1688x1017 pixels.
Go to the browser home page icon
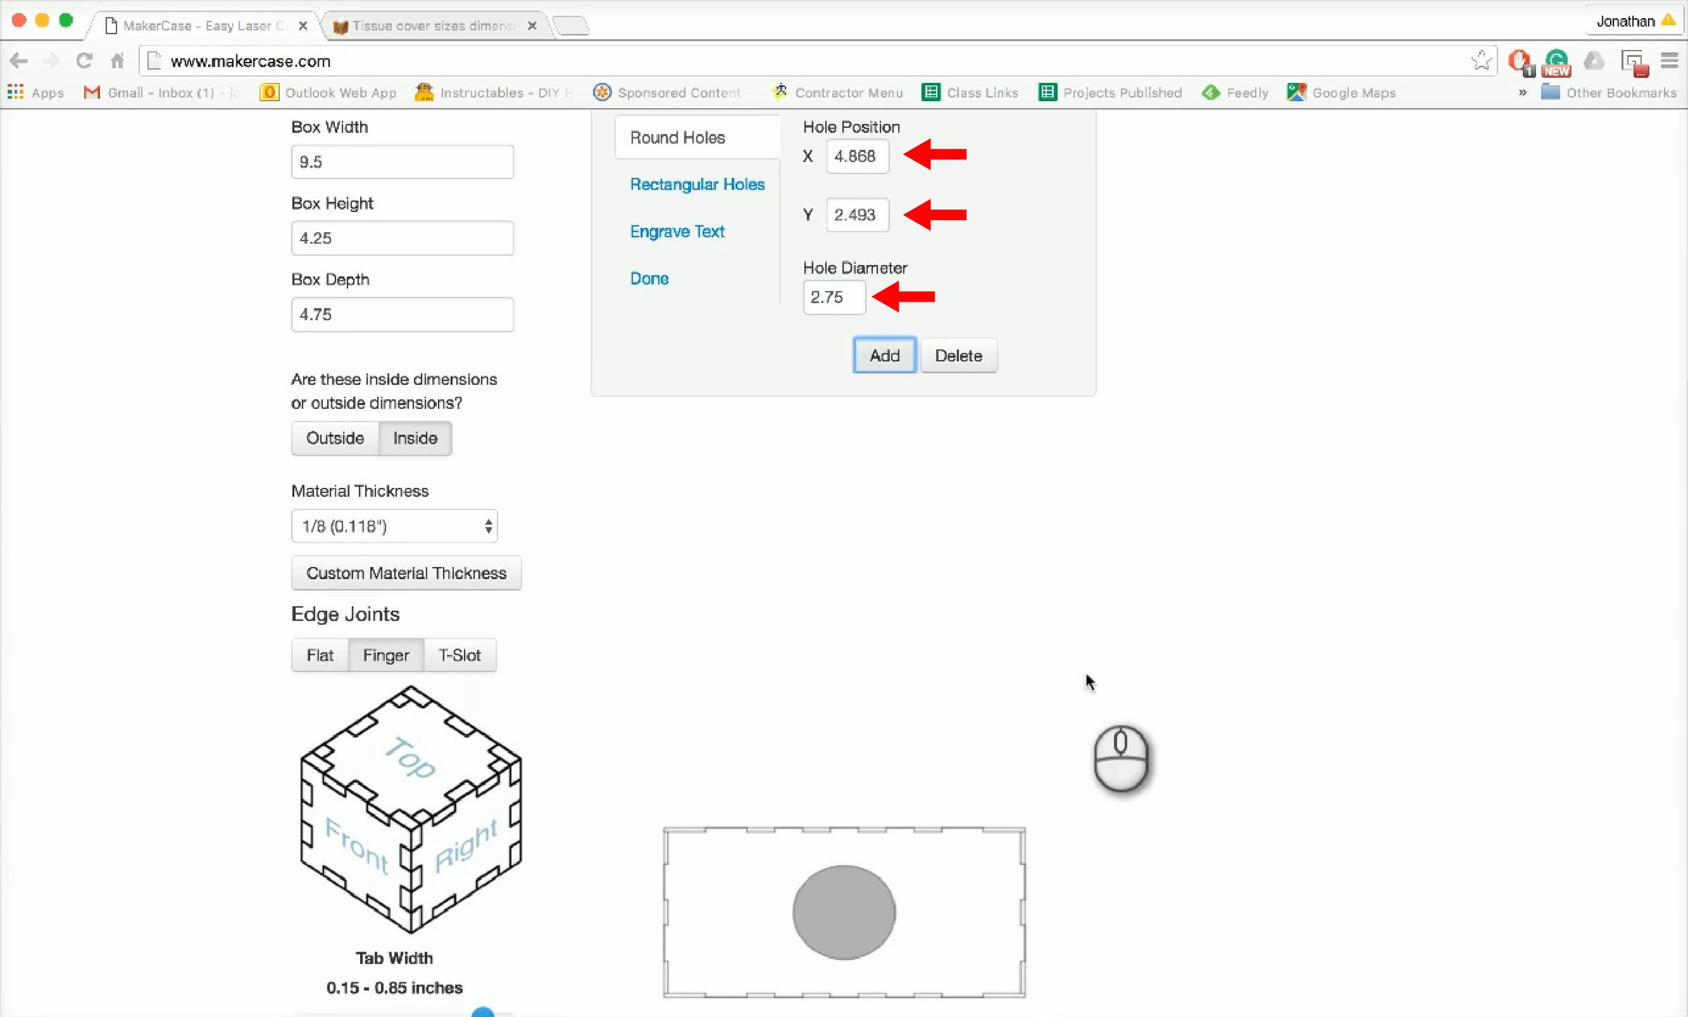tap(117, 61)
